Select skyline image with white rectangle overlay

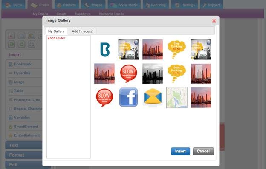201,73
